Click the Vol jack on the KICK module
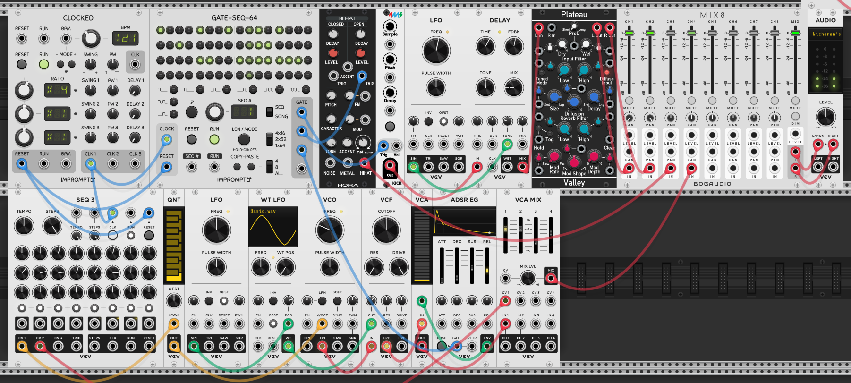 pyautogui.click(x=397, y=146)
